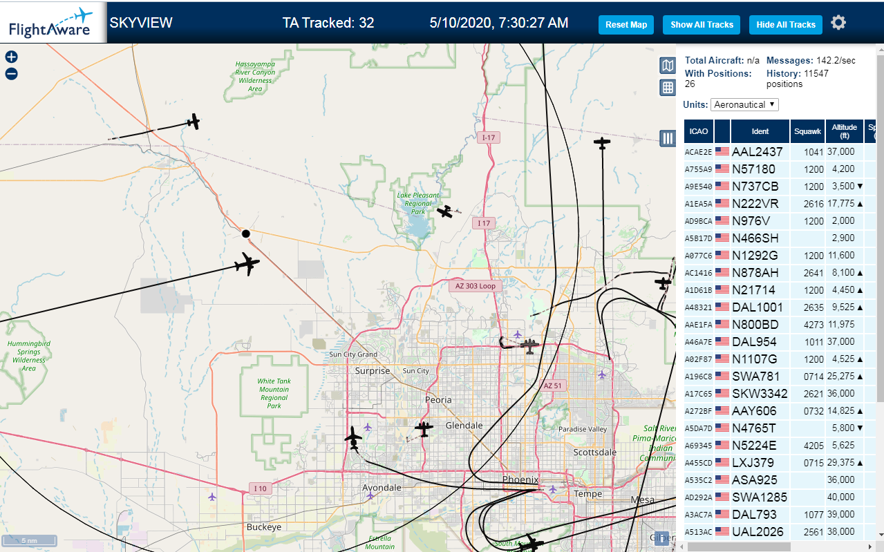
Task: Click the TA Tracked: 32 counter
Action: 328,23
